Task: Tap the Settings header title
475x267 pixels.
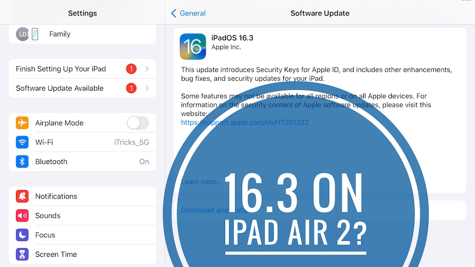Action: click(x=82, y=13)
